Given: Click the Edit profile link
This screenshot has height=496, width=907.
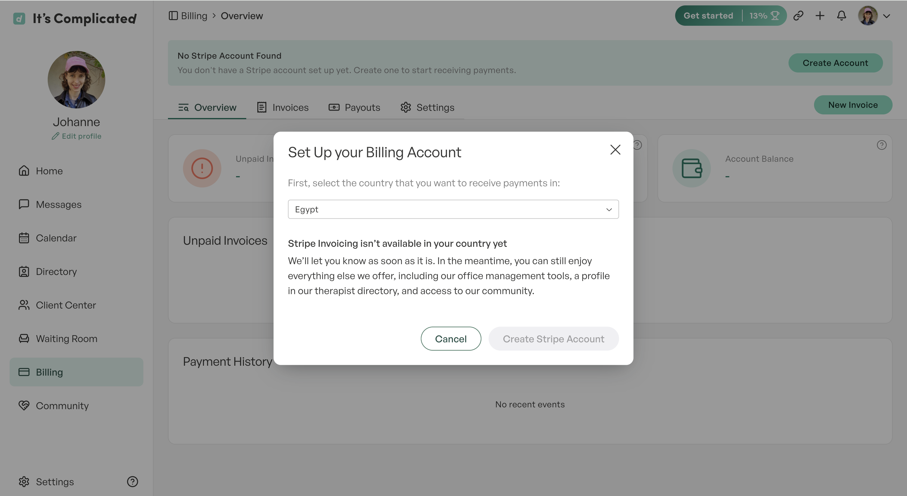Looking at the screenshot, I should tap(76, 136).
